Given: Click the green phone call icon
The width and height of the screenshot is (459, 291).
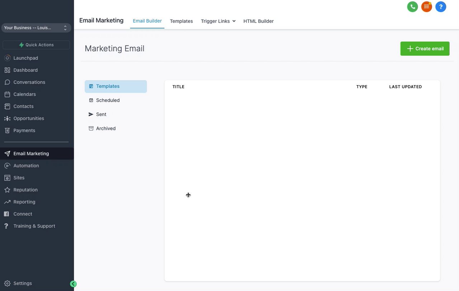Looking at the screenshot, I should (412, 7).
